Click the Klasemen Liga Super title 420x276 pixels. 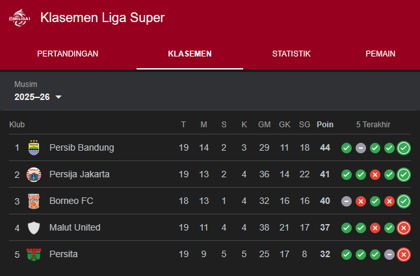pyautogui.click(x=102, y=18)
